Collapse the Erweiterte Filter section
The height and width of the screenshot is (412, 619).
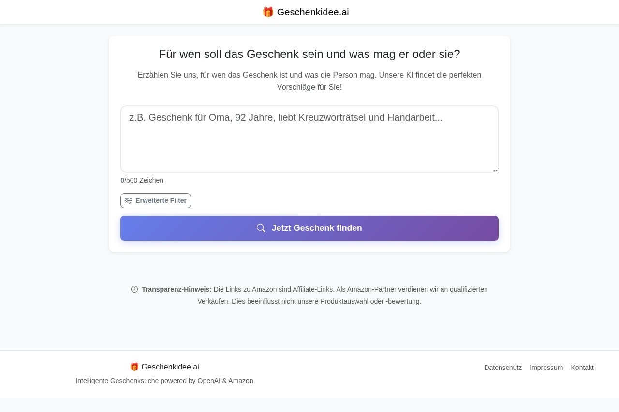pos(155,200)
